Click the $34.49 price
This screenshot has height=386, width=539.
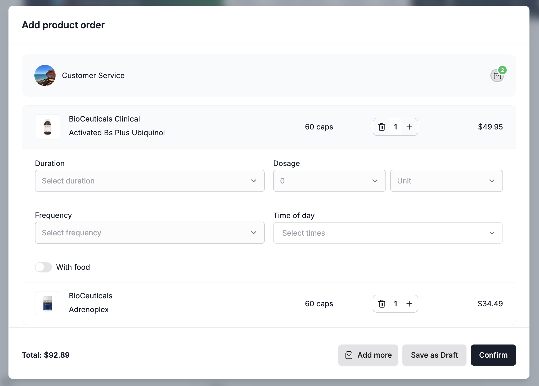[490, 304]
